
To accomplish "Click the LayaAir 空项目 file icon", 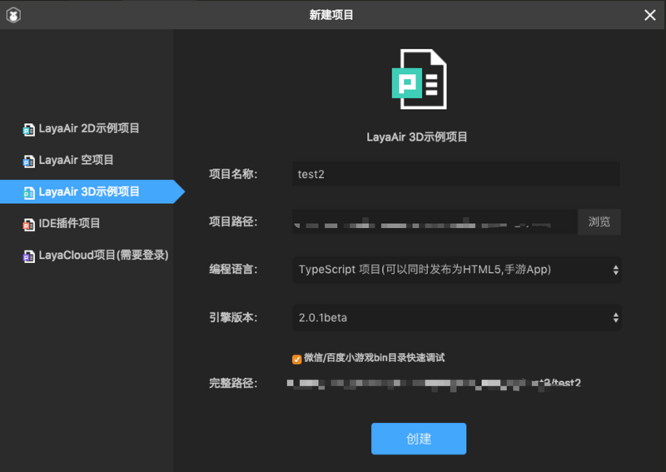I will coord(29,161).
